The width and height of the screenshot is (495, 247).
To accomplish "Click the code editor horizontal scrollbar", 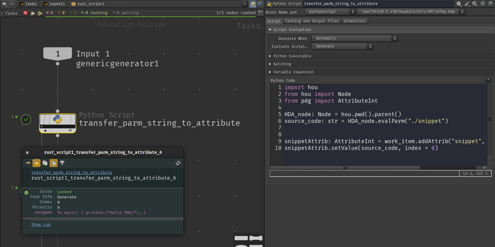I will pyautogui.click(x=345, y=168).
